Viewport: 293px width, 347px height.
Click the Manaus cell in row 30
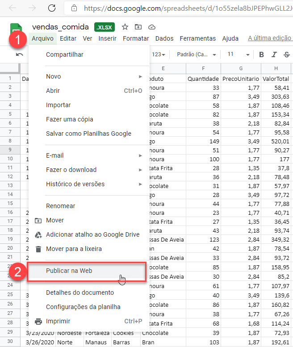98,343
